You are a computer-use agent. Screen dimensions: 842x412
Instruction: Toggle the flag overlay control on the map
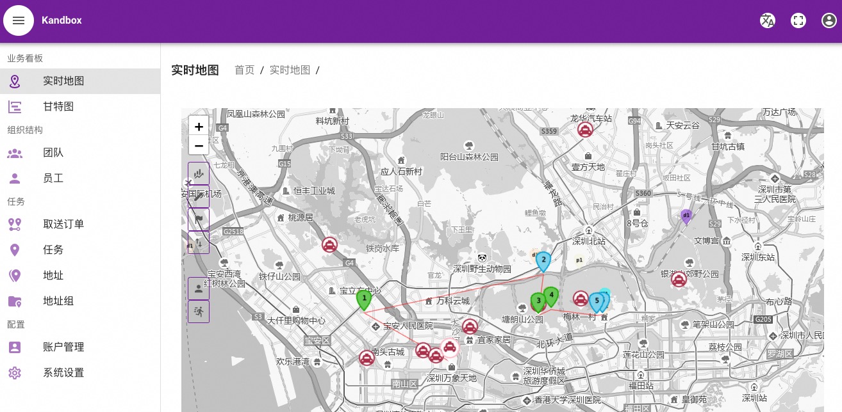199,219
